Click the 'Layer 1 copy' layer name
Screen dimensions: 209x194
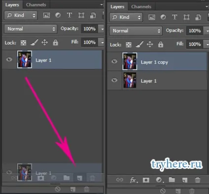154,63
